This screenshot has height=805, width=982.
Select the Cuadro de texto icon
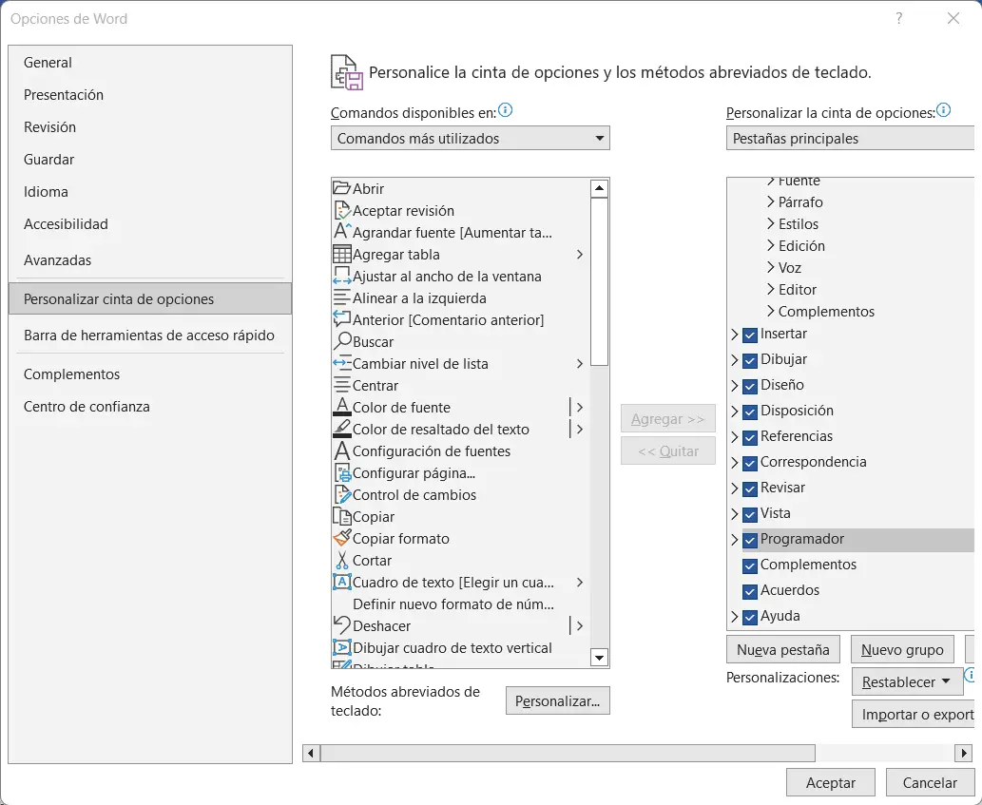point(341,582)
